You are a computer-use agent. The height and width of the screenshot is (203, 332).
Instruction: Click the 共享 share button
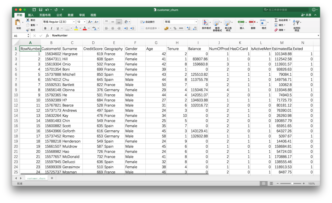pos(307,15)
